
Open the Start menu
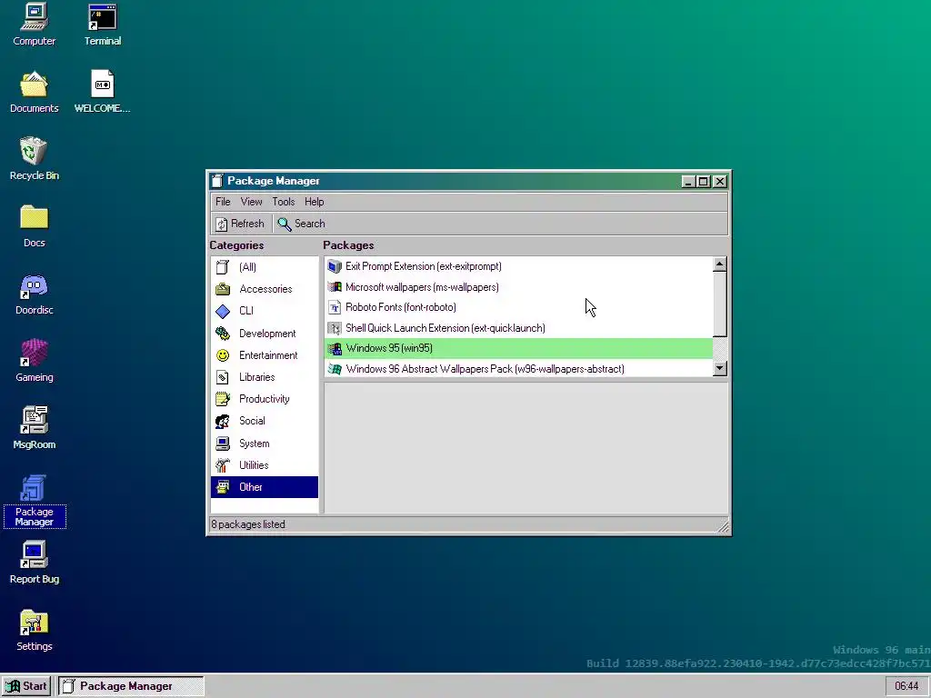pos(26,686)
